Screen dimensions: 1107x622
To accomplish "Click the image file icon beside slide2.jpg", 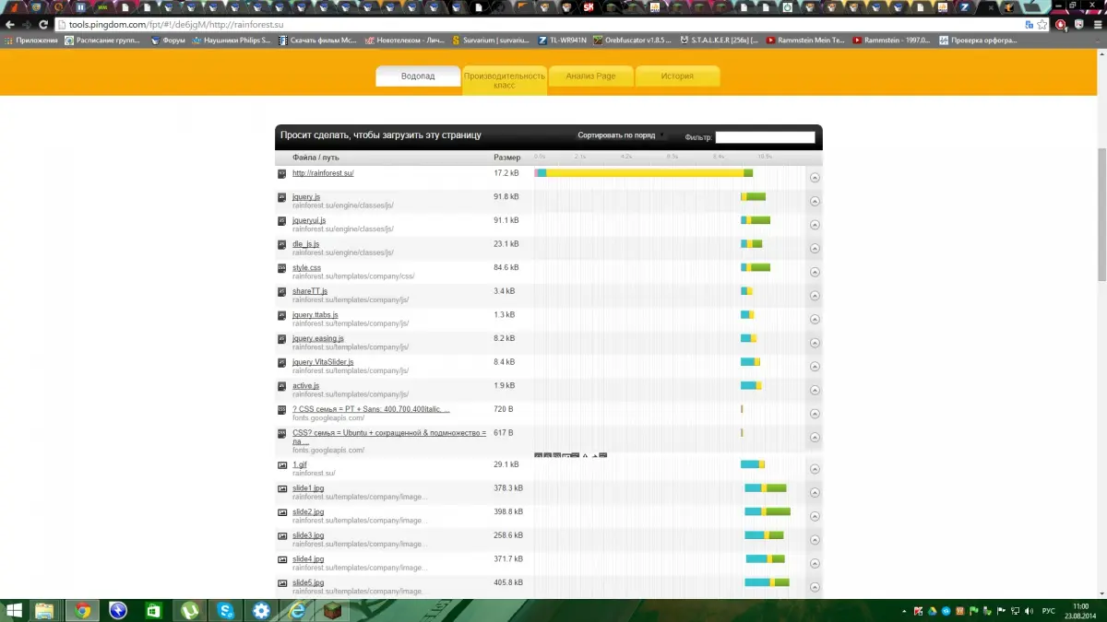I will point(282,512).
